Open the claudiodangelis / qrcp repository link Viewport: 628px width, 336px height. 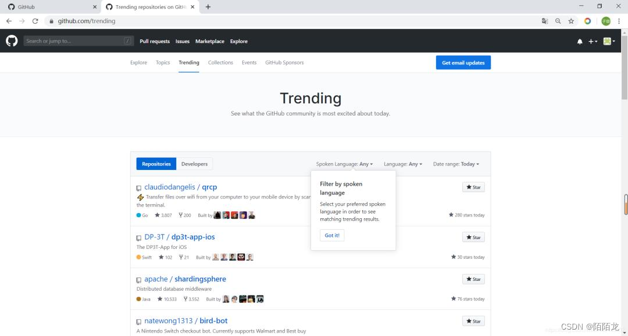[x=181, y=187]
